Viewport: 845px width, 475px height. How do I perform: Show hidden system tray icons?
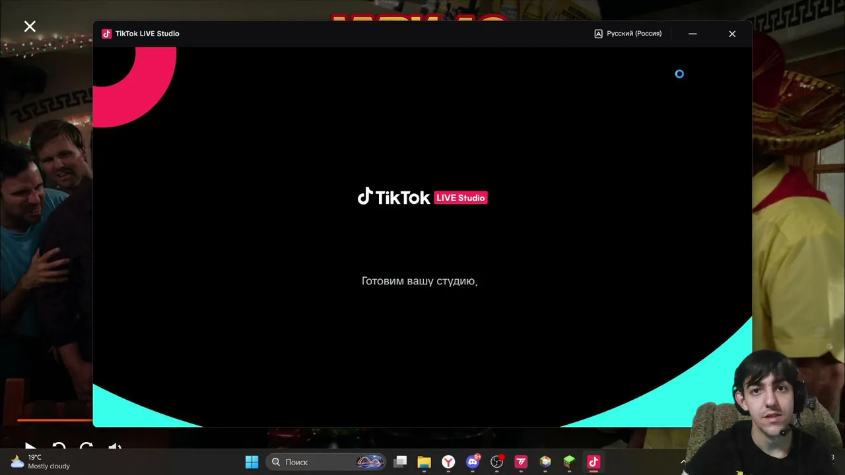683,462
